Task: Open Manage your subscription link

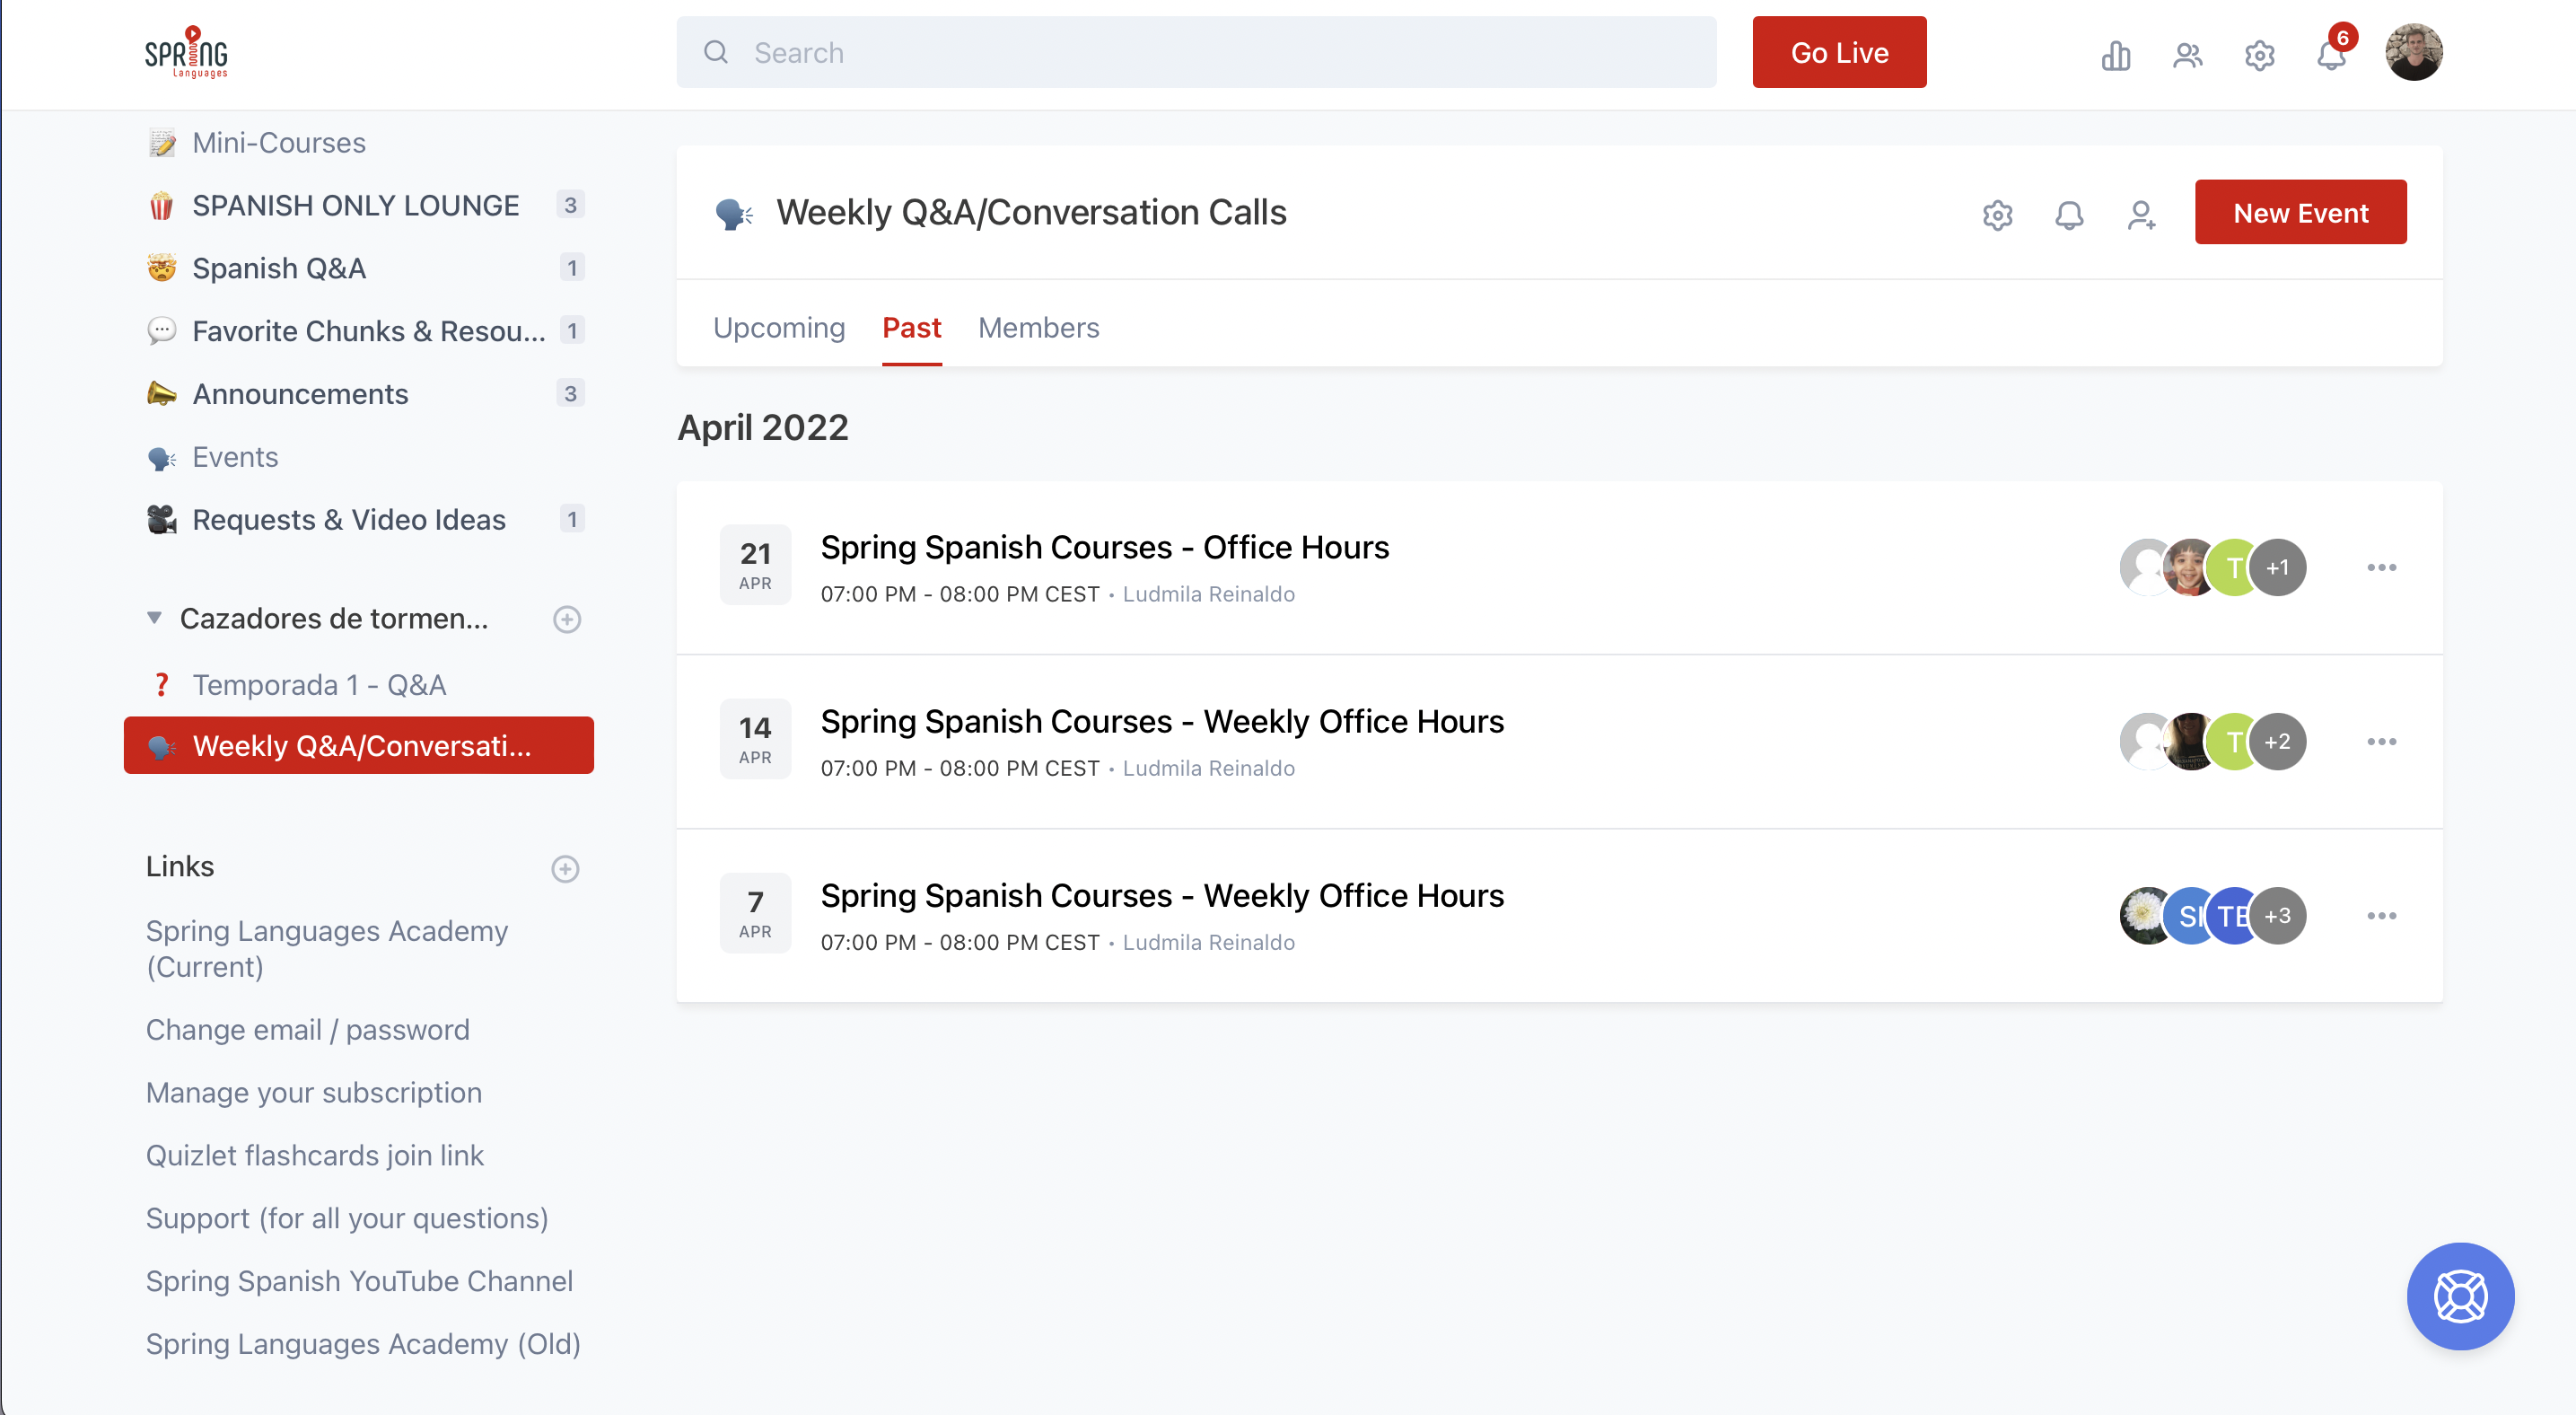Action: pos(314,1093)
